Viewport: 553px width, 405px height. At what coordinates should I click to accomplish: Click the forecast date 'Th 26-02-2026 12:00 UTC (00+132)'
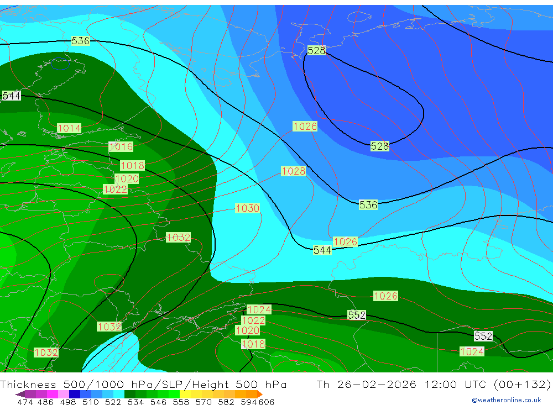[434, 384]
